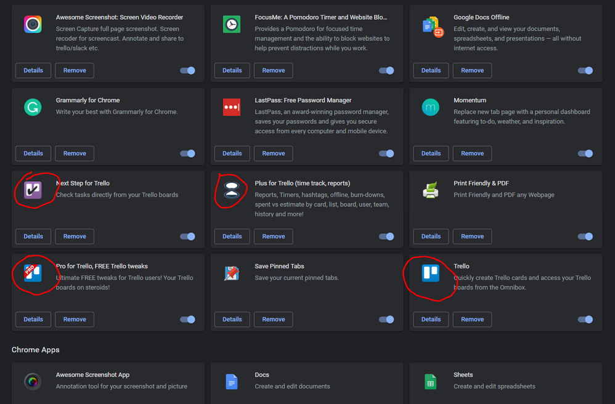Remove Plus for Trello extension

pyautogui.click(x=274, y=236)
